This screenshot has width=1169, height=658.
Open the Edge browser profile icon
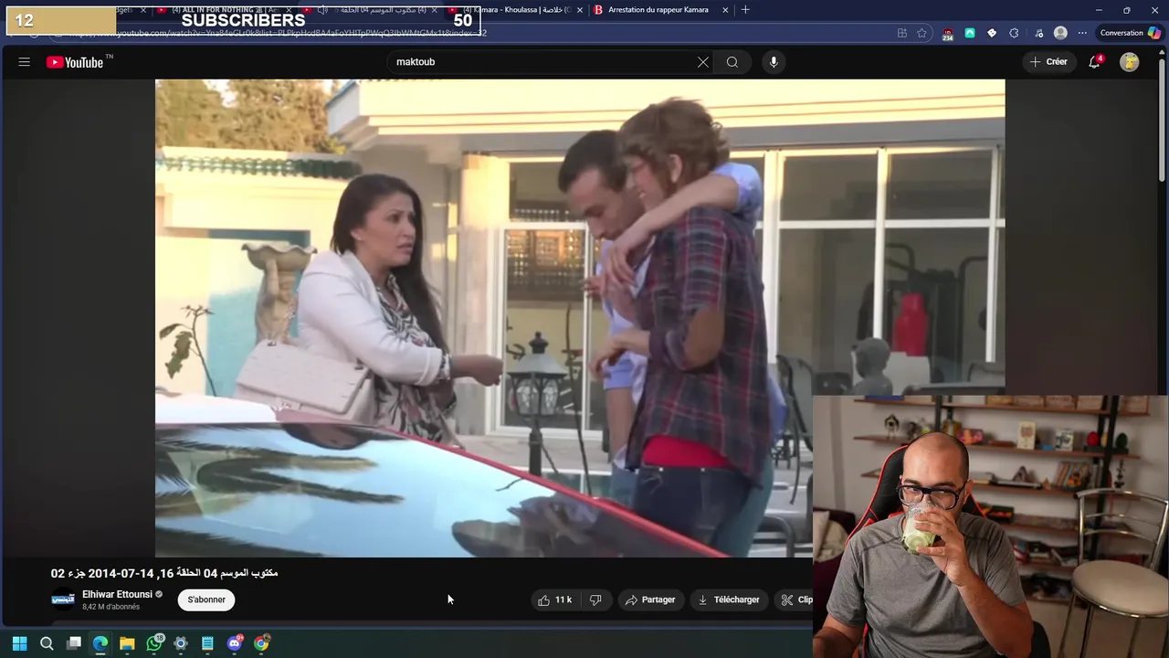click(x=1060, y=33)
